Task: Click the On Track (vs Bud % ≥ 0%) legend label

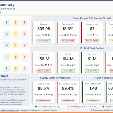Action: tap(49, 107)
